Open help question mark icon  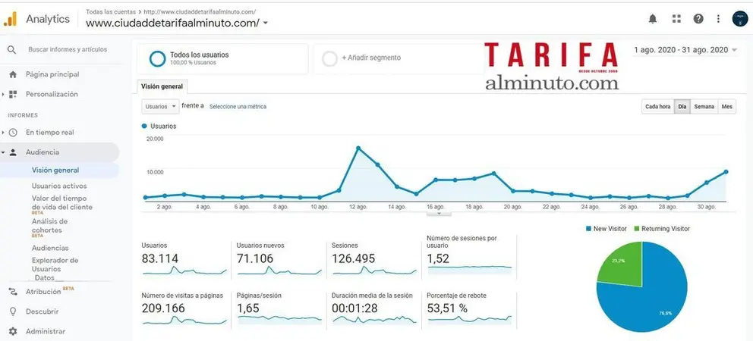click(x=698, y=19)
